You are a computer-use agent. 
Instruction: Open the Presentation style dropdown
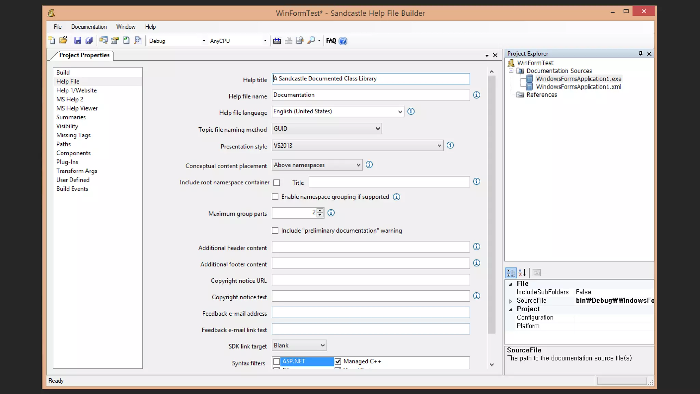[439, 146]
